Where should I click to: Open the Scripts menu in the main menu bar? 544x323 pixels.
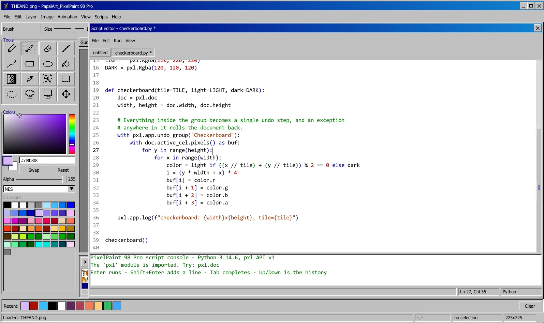101,17
